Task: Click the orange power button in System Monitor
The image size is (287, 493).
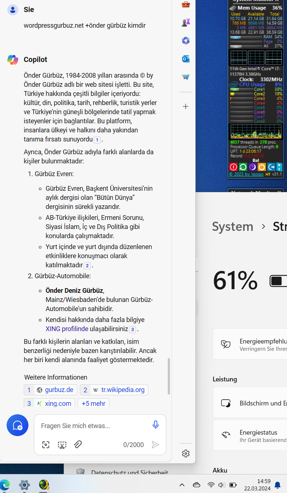Action: (262, 167)
